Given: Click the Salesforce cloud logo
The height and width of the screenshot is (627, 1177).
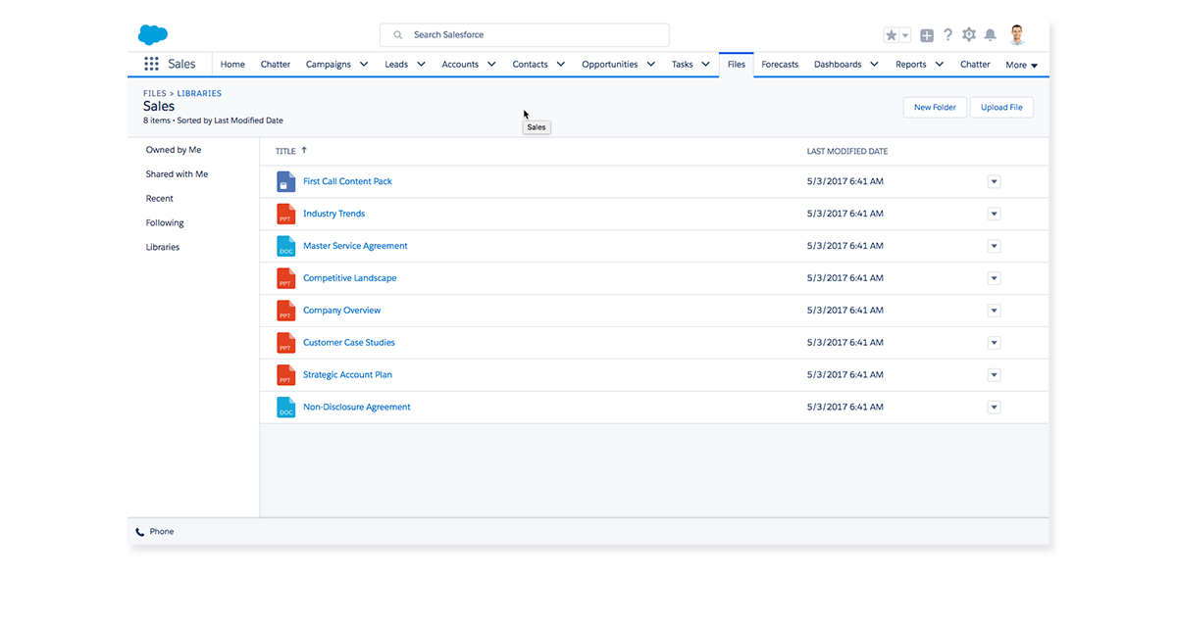Looking at the screenshot, I should (x=153, y=35).
